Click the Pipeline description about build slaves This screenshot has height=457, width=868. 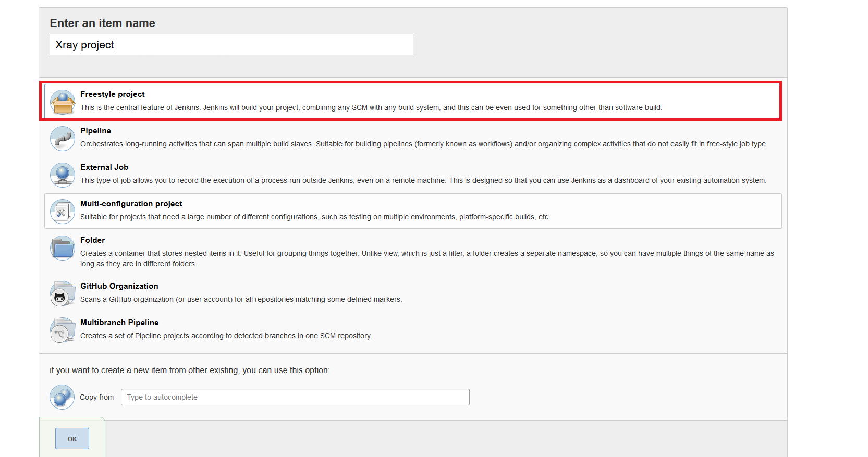click(424, 144)
